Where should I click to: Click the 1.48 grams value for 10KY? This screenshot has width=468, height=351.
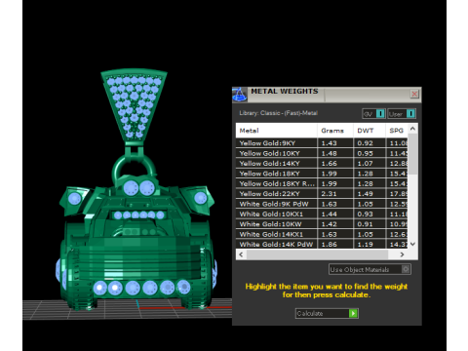(329, 153)
